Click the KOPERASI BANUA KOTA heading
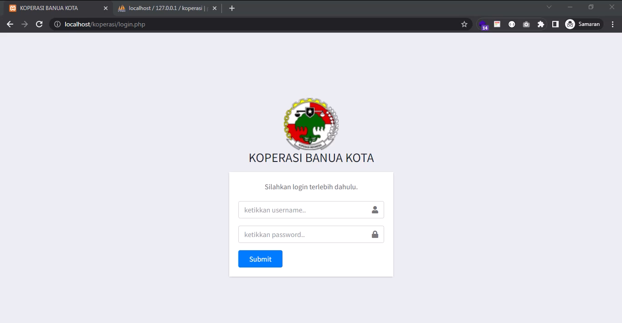 tap(311, 158)
